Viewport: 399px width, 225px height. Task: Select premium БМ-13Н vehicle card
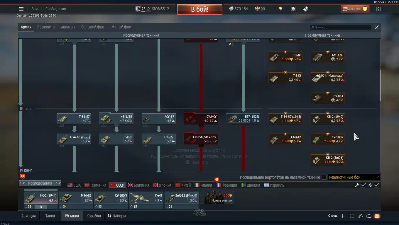pos(328,57)
